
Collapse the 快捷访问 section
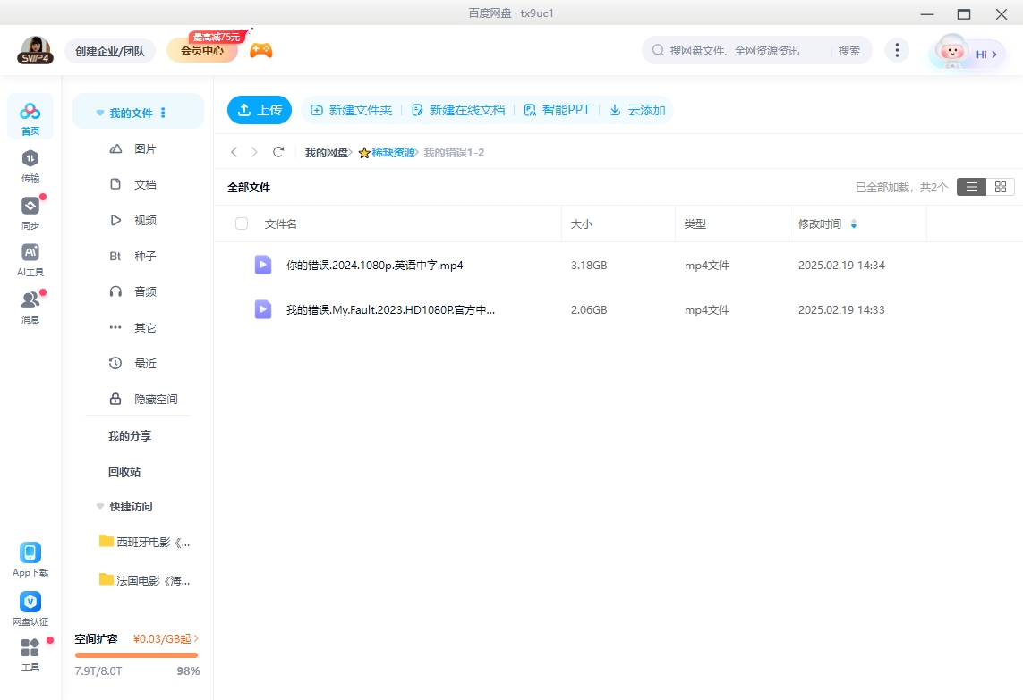tap(100, 506)
